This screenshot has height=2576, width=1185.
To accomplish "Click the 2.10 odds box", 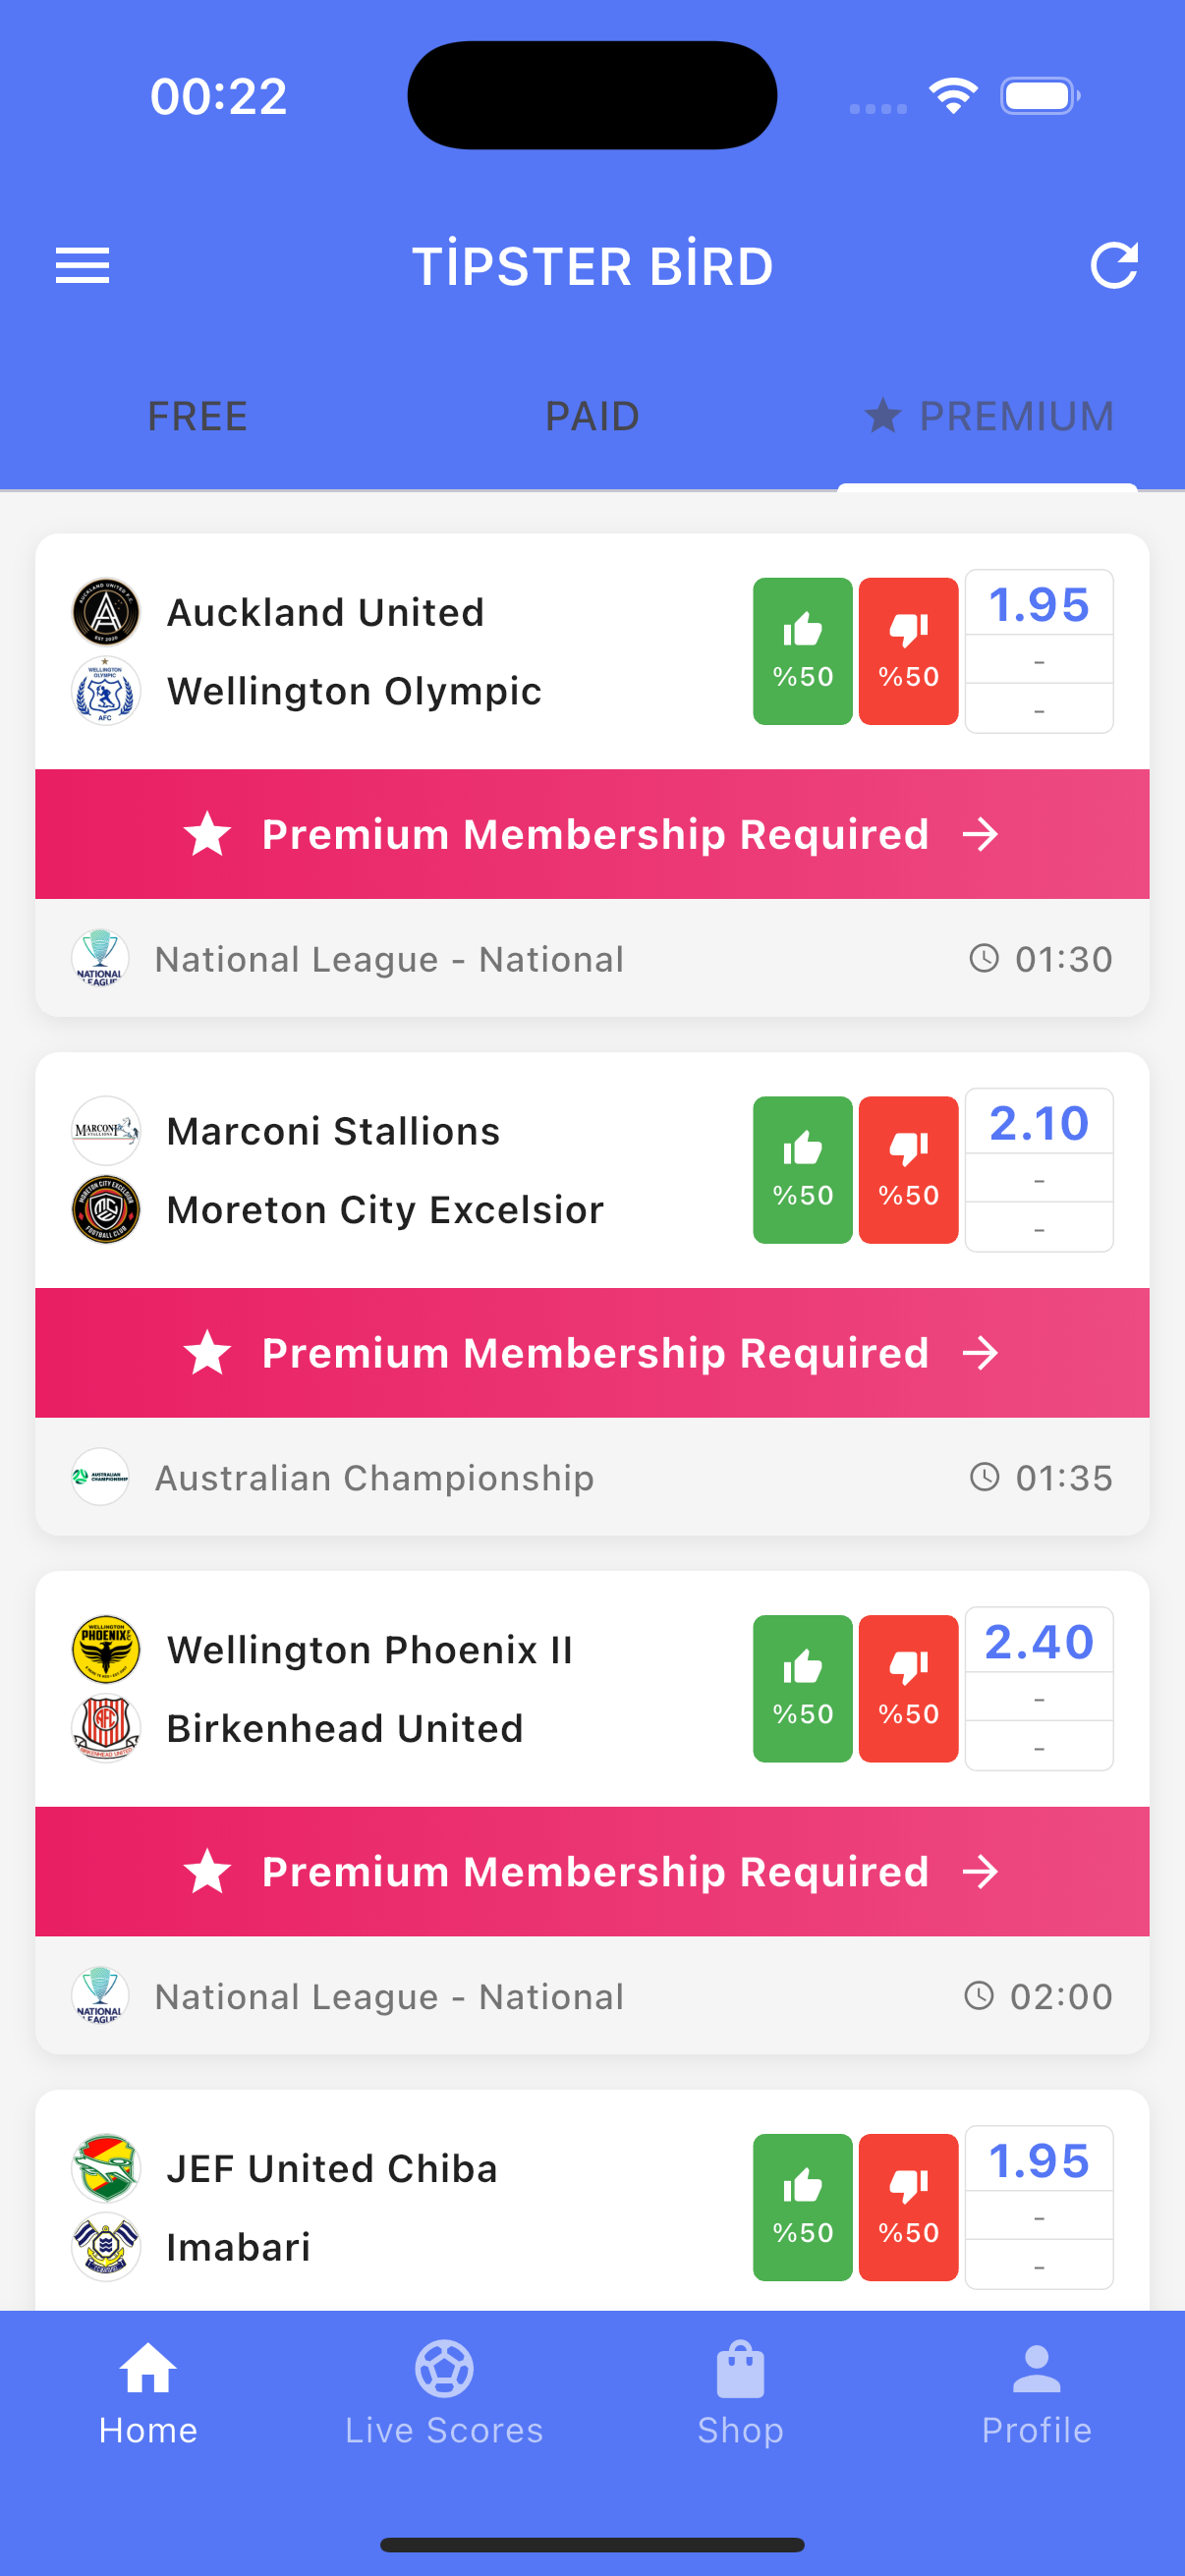I will coord(1039,1124).
